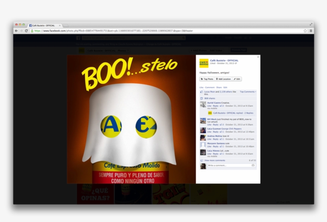Viewport: 327px width, 222px height.
Task: Open Auriel Castro's name link
Action: [214, 103]
